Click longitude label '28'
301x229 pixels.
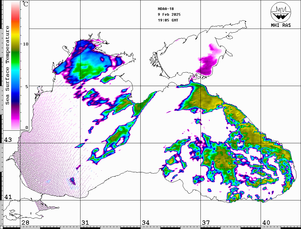[x=25, y=223]
